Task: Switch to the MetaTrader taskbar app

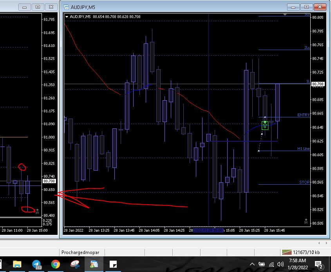Action: coord(94,265)
